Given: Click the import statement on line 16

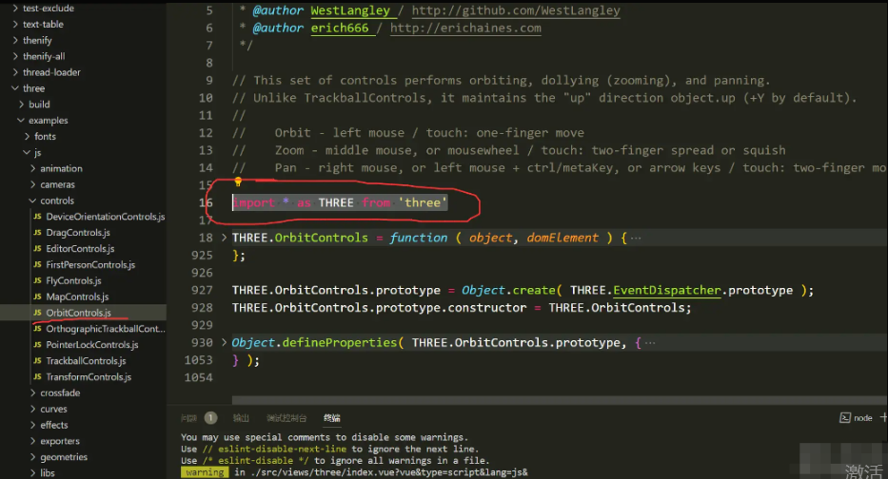Looking at the screenshot, I should [x=340, y=202].
